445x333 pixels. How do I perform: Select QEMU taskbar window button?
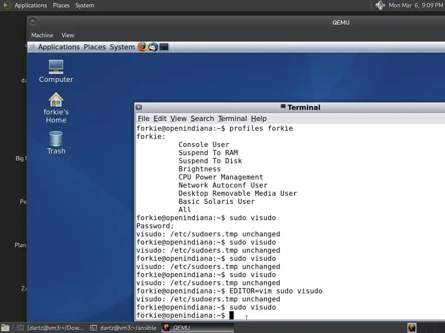(x=197, y=328)
